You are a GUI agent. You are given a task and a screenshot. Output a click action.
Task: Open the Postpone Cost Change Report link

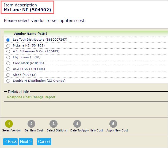tap(31, 97)
